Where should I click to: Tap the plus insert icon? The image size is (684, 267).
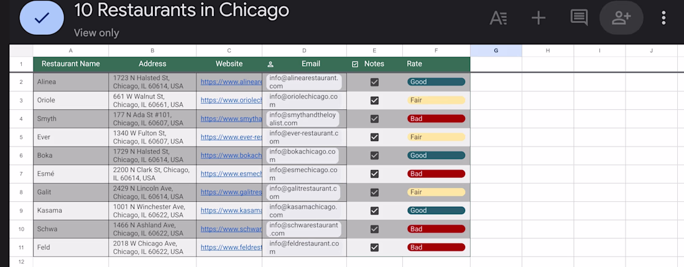(538, 18)
